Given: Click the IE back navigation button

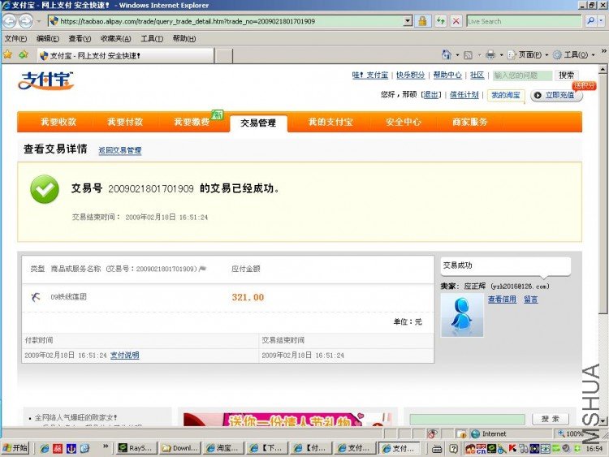Looking at the screenshot, I should pos(9,21).
